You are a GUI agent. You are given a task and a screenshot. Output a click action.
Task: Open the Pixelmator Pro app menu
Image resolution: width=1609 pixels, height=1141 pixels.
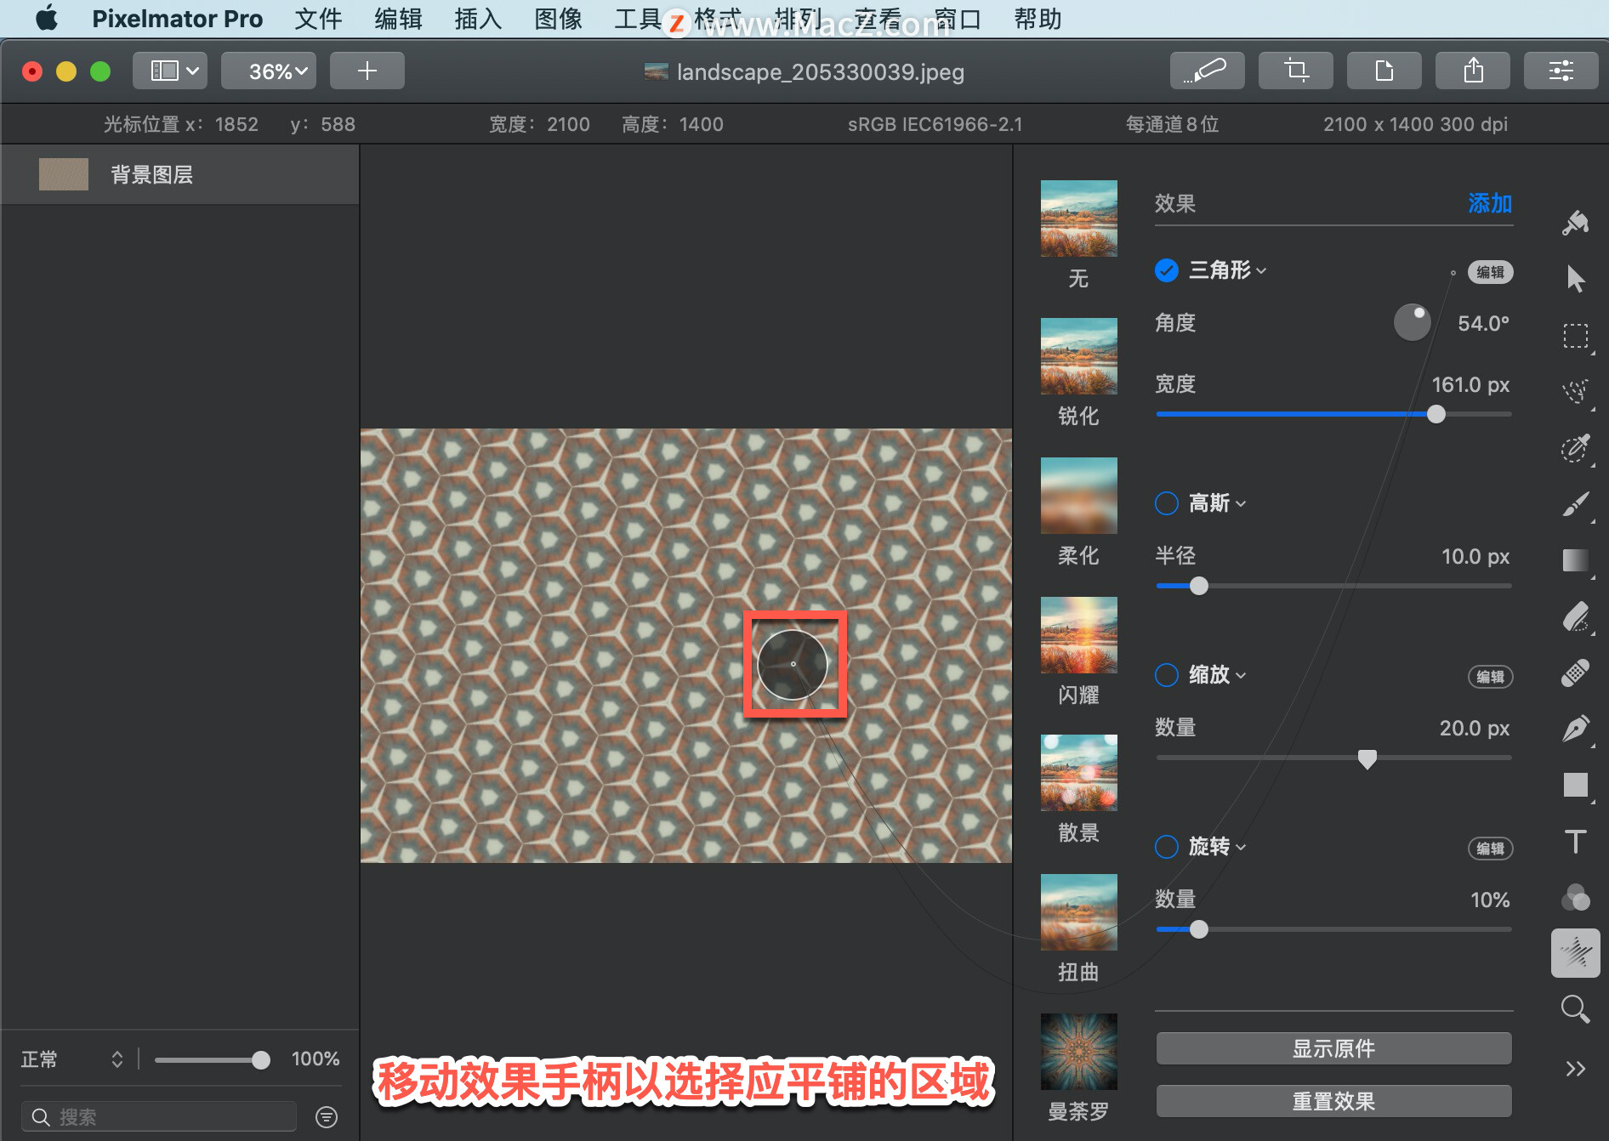click(x=177, y=19)
